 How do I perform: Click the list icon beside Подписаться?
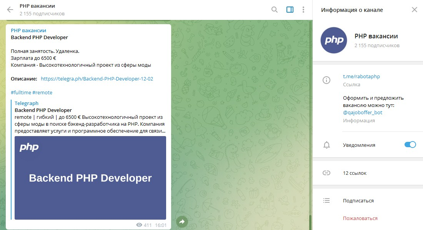point(326,200)
